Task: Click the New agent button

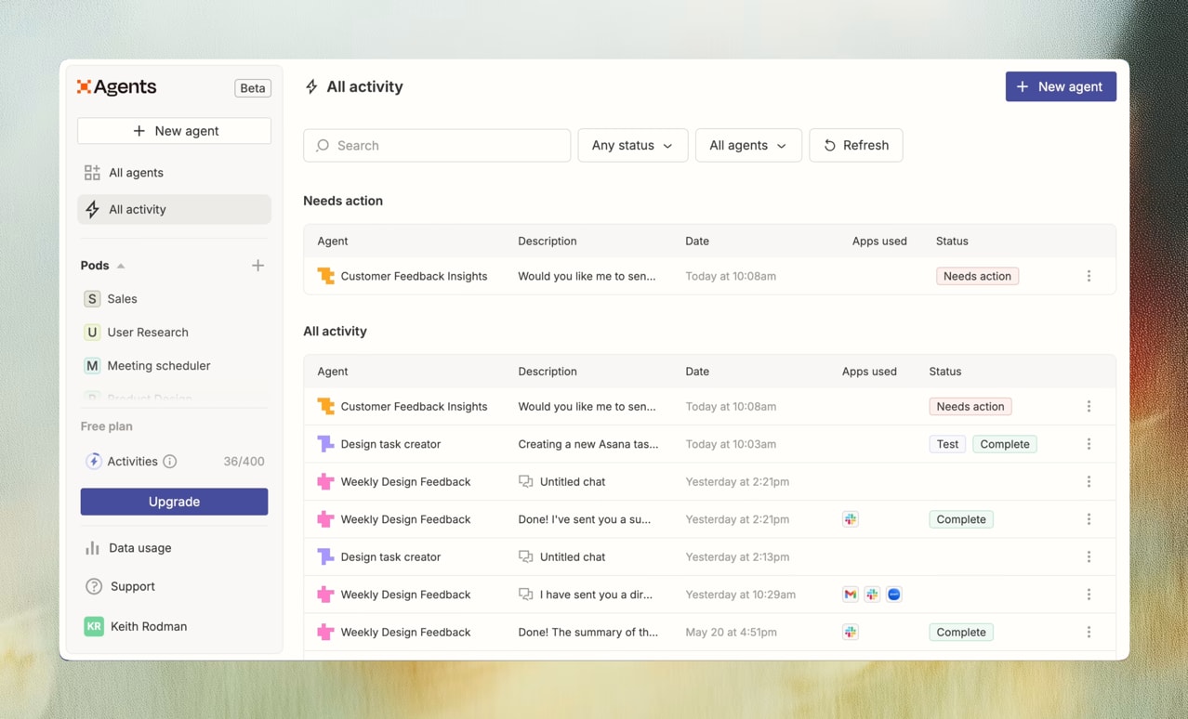Action: click(x=1061, y=86)
